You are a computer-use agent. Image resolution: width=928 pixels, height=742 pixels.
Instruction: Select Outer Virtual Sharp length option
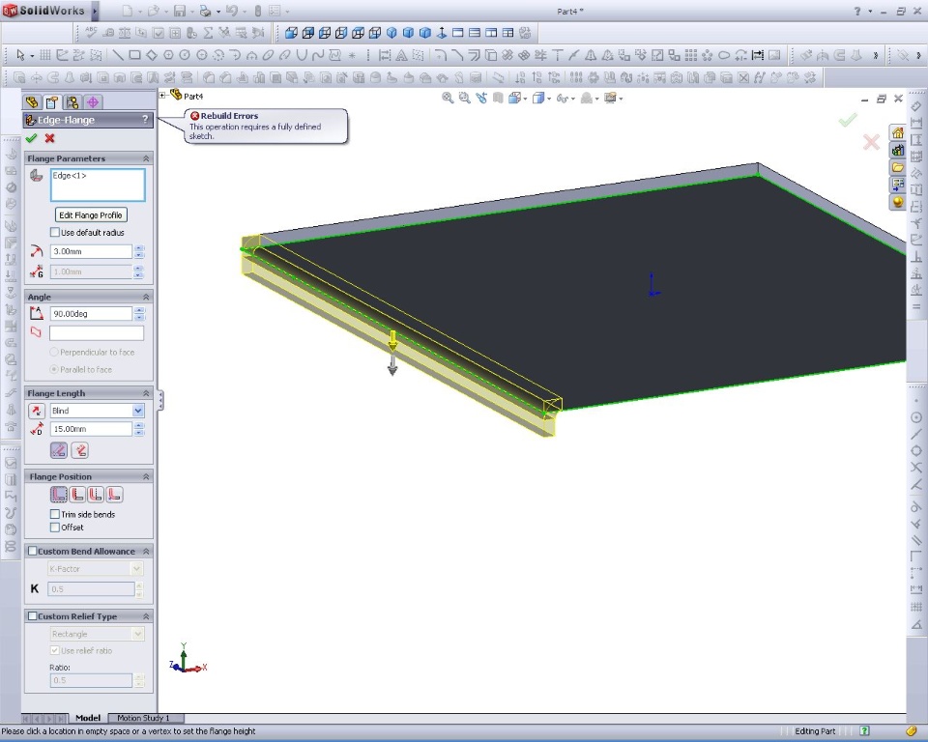pyautogui.click(x=59, y=450)
